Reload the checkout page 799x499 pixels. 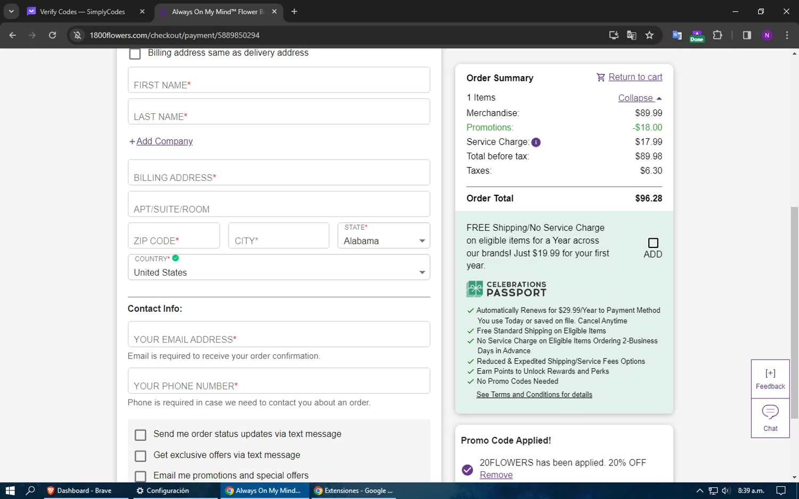52,35
